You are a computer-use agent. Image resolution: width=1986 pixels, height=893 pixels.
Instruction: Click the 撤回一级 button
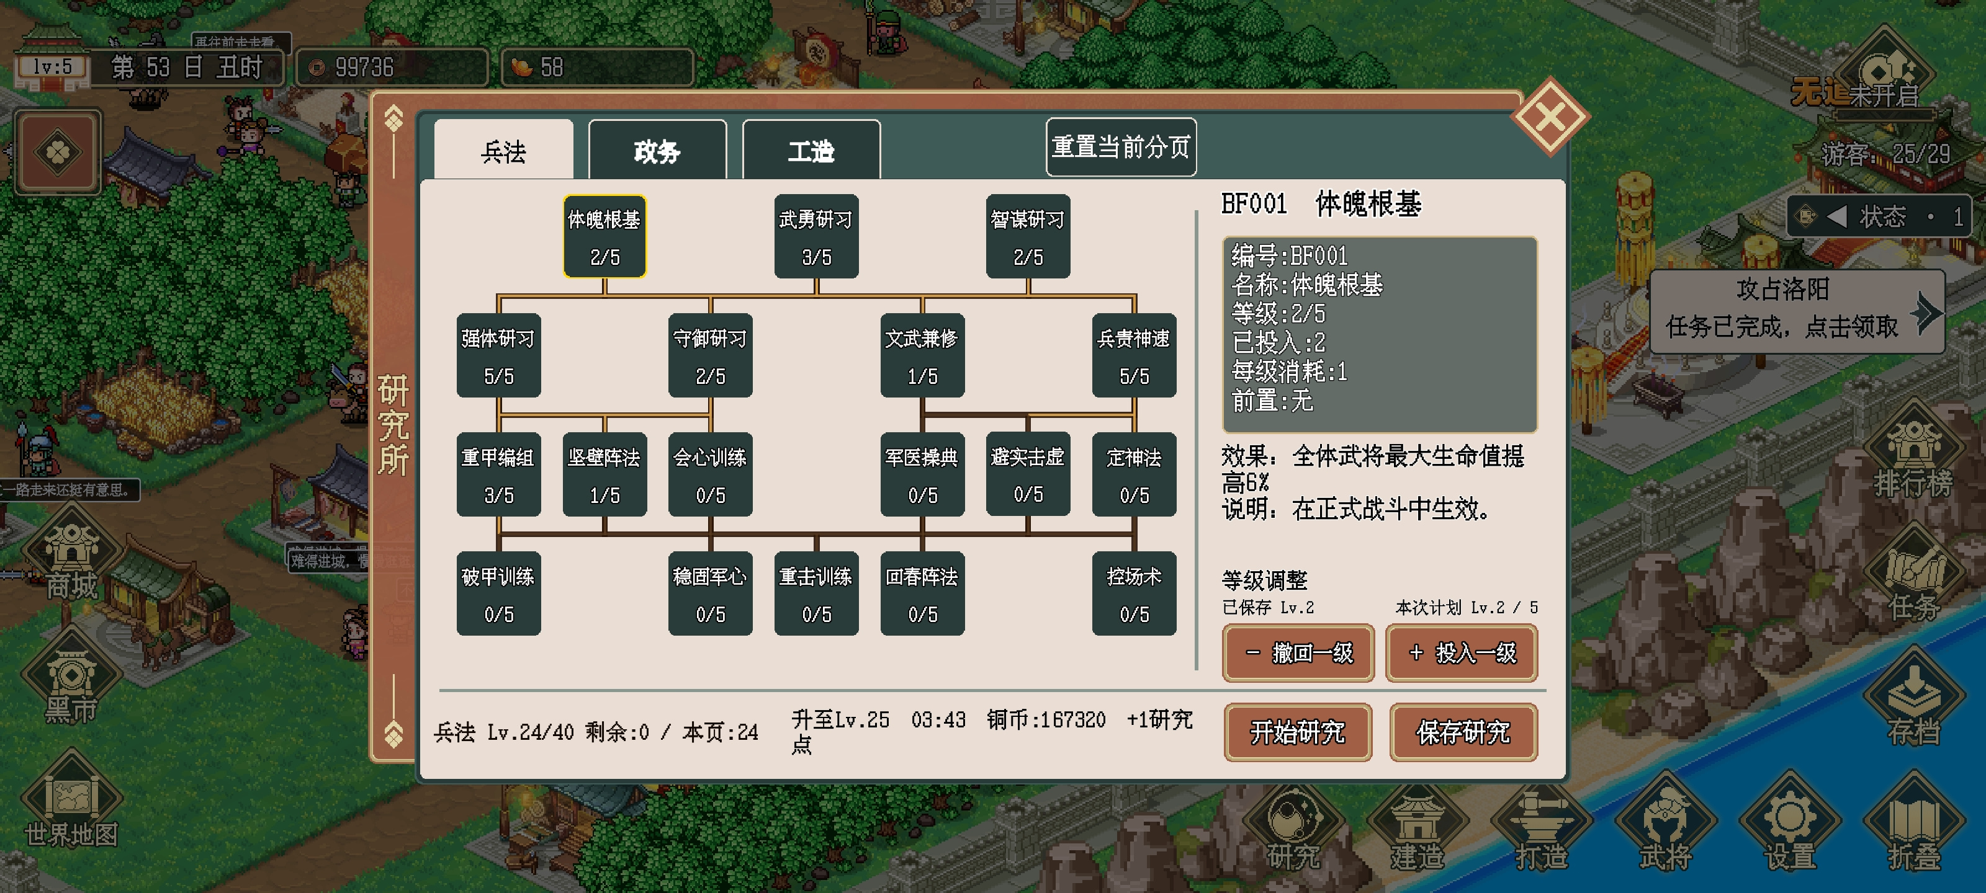tap(1298, 652)
